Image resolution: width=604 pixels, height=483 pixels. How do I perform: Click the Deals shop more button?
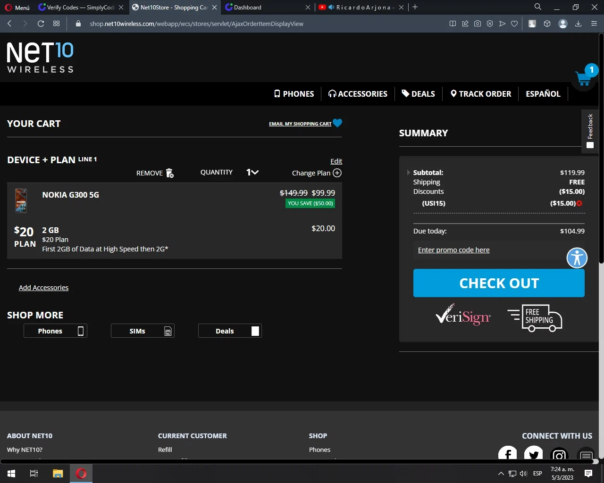230,331
